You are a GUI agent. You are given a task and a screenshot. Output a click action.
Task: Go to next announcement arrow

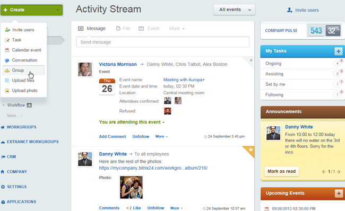pyautogui.click(x=339, y=172)
